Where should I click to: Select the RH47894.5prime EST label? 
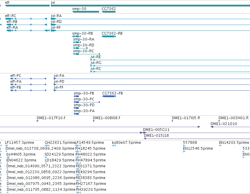[90, 160]
